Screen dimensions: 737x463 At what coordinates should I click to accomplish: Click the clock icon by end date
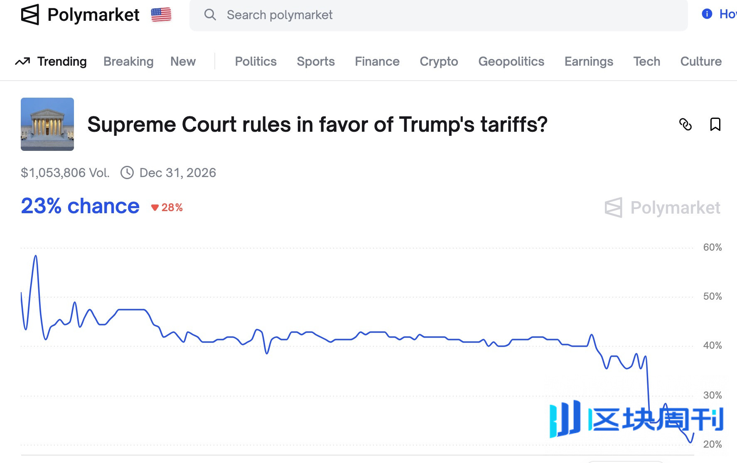click(x=127, y=172)
